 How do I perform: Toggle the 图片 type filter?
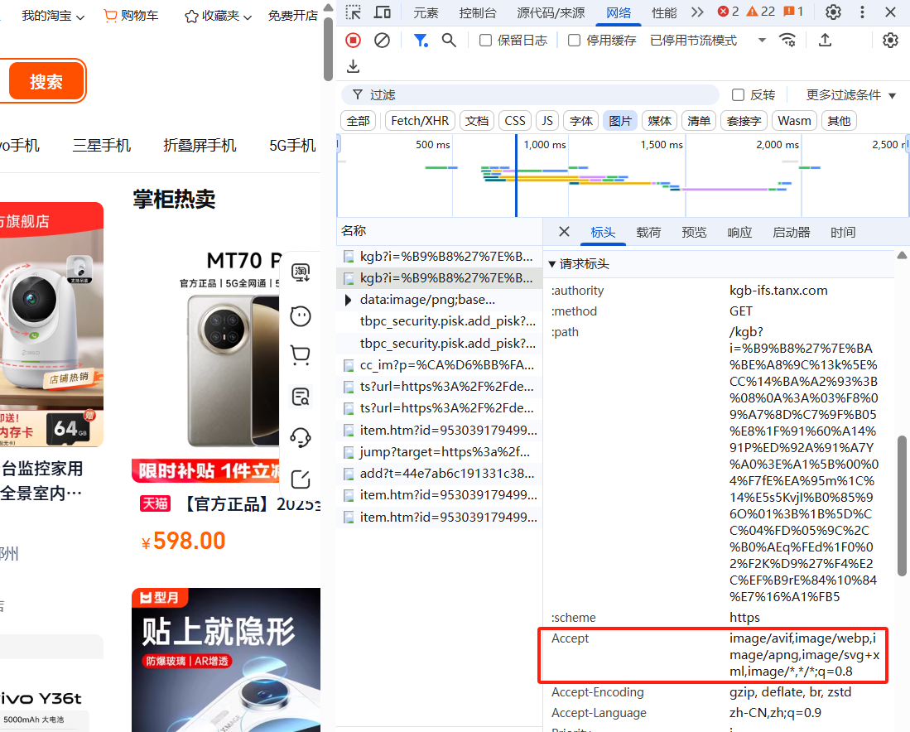pyautogui.click(x=620, y=121)
